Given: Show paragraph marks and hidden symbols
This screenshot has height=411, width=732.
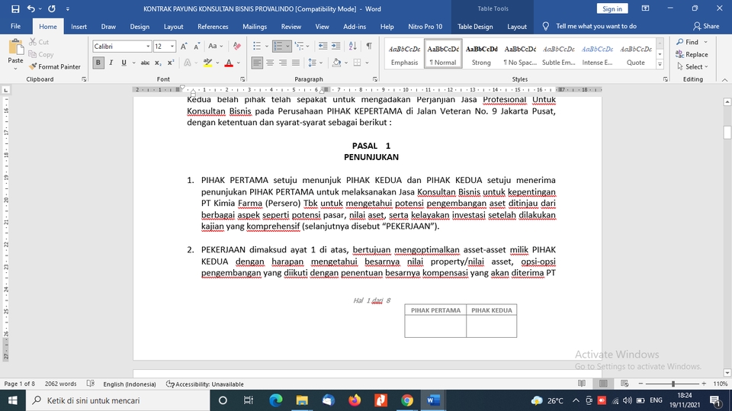Looking at the screenshot, I should pos(369,46).
